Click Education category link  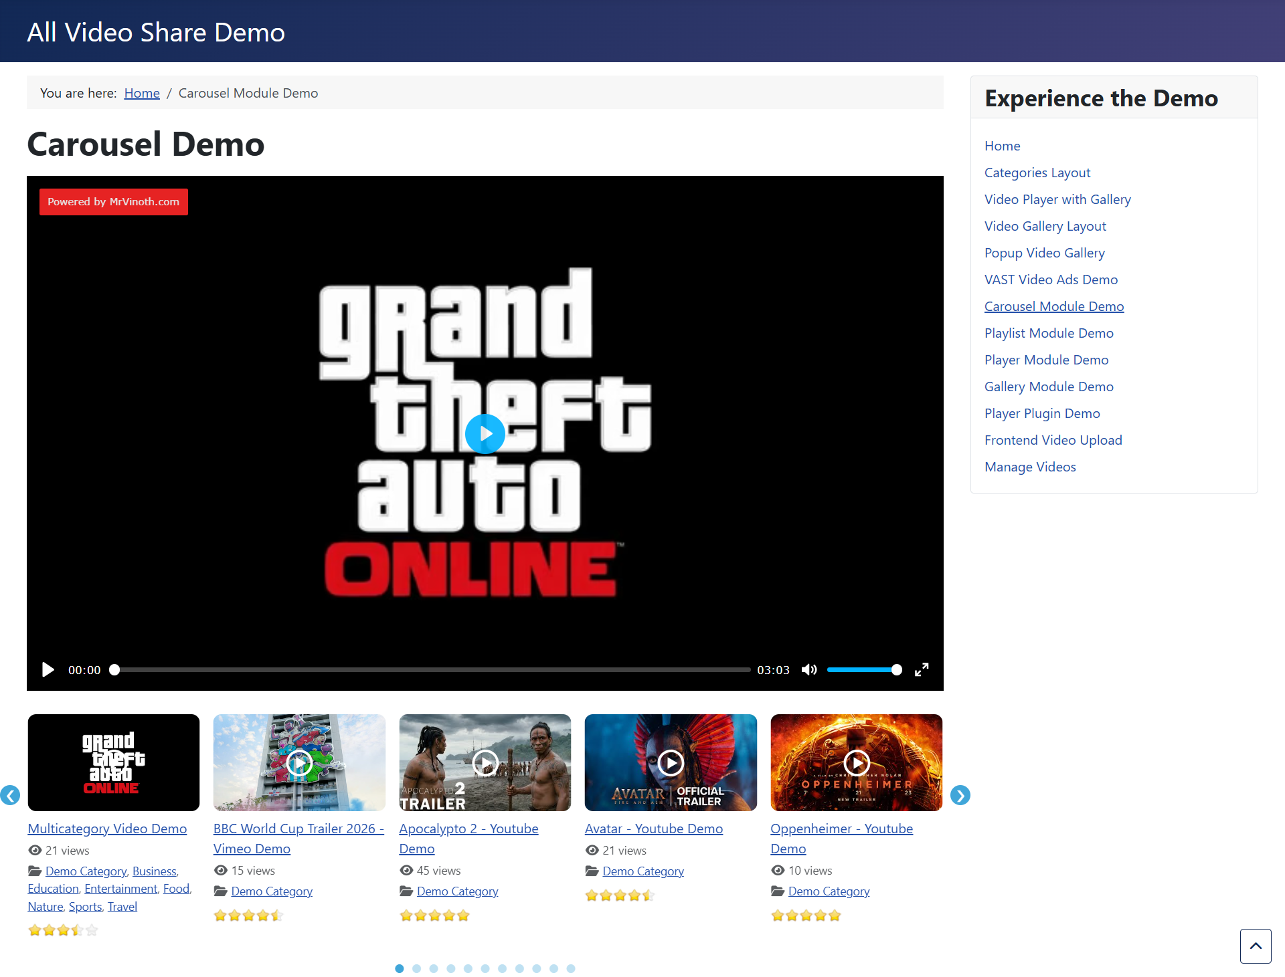[x=54, y=889]
